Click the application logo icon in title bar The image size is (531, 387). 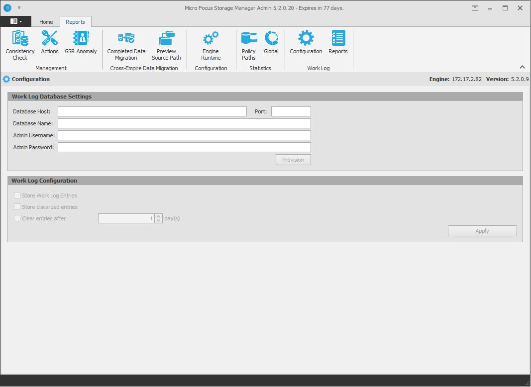point(7,8)
